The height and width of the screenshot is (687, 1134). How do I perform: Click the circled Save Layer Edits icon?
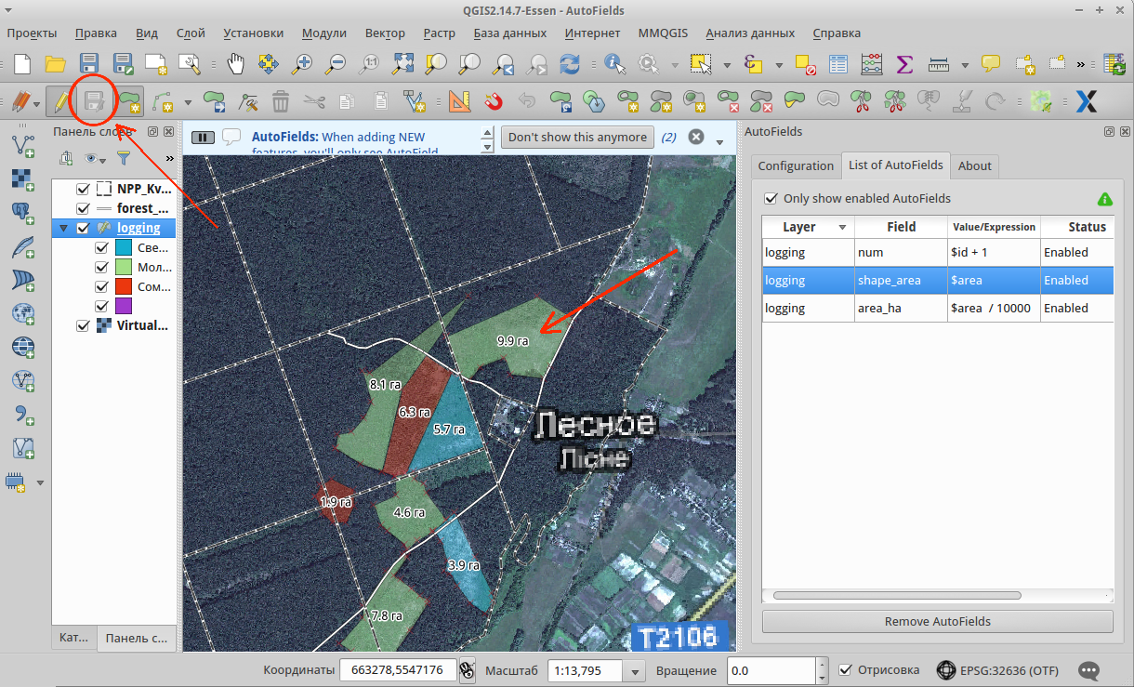pos(92,102)
